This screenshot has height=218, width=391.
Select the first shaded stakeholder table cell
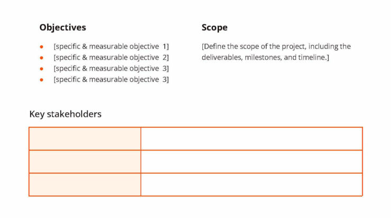tap(85, 138)
